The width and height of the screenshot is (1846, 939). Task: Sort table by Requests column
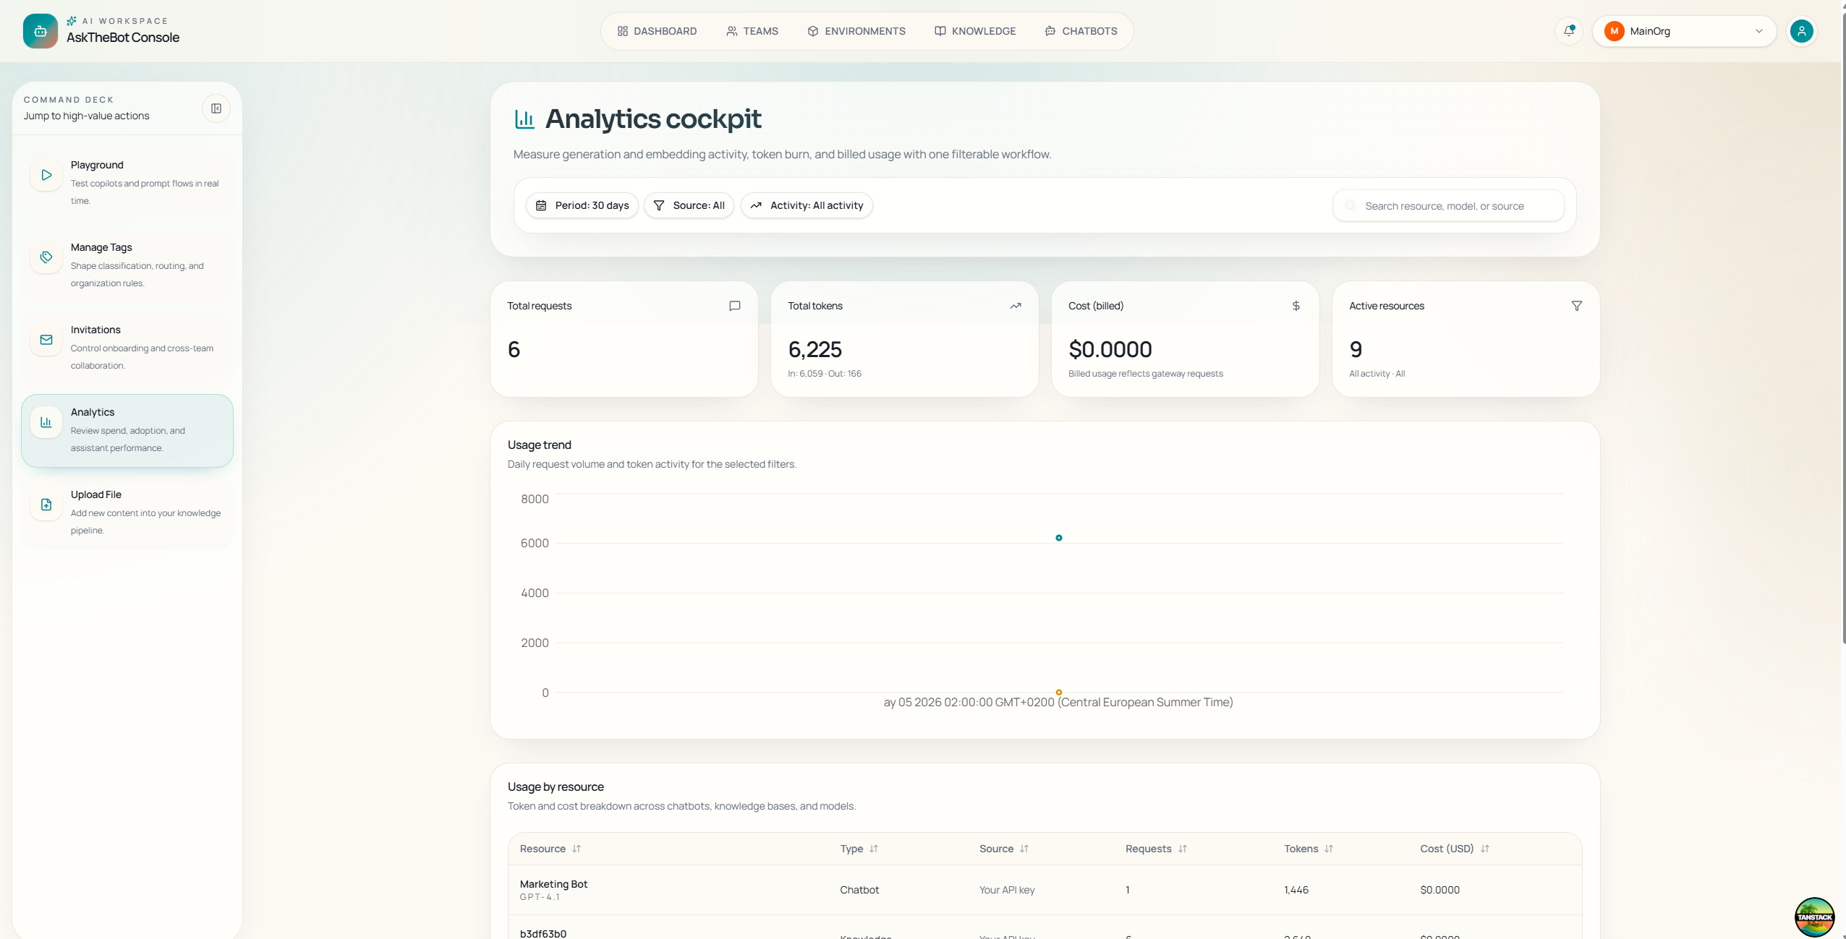(x=1156, y=849)
